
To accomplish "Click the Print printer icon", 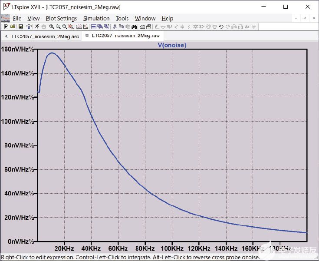I will 142,26.
